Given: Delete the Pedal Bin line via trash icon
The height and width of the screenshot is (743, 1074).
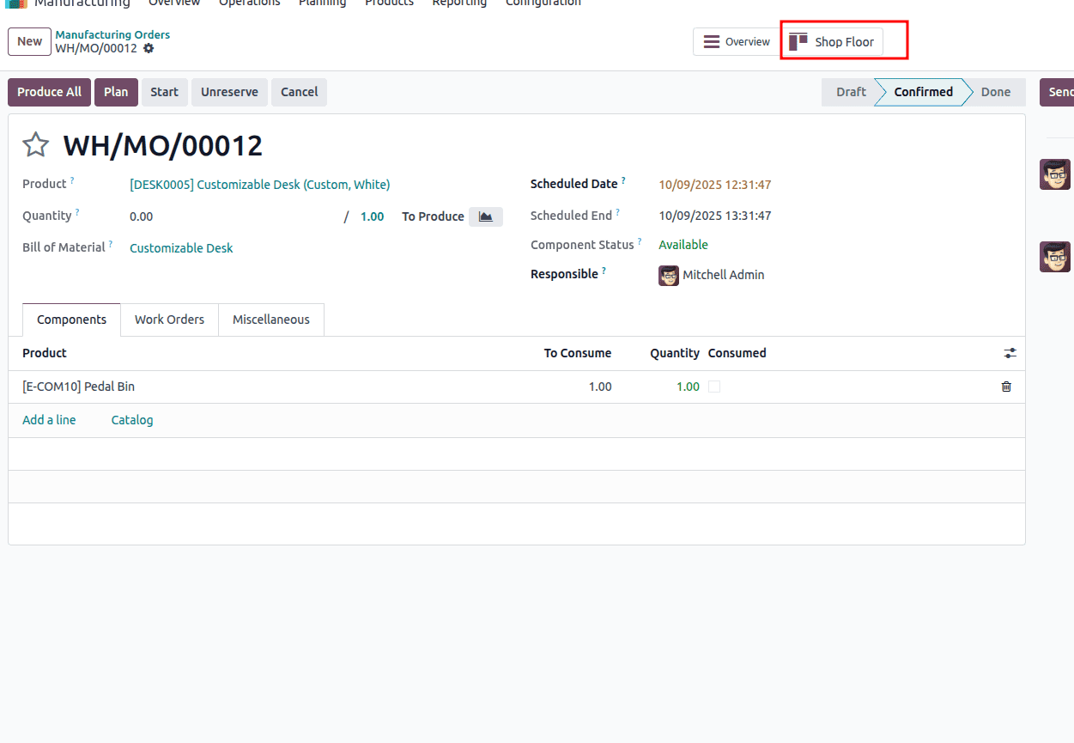Looking at the screenshot, I should click(x=1005, y=387).
